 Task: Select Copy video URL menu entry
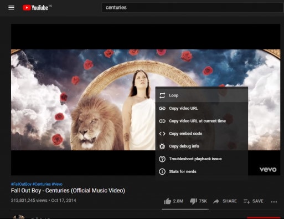[x=202, y=108]
